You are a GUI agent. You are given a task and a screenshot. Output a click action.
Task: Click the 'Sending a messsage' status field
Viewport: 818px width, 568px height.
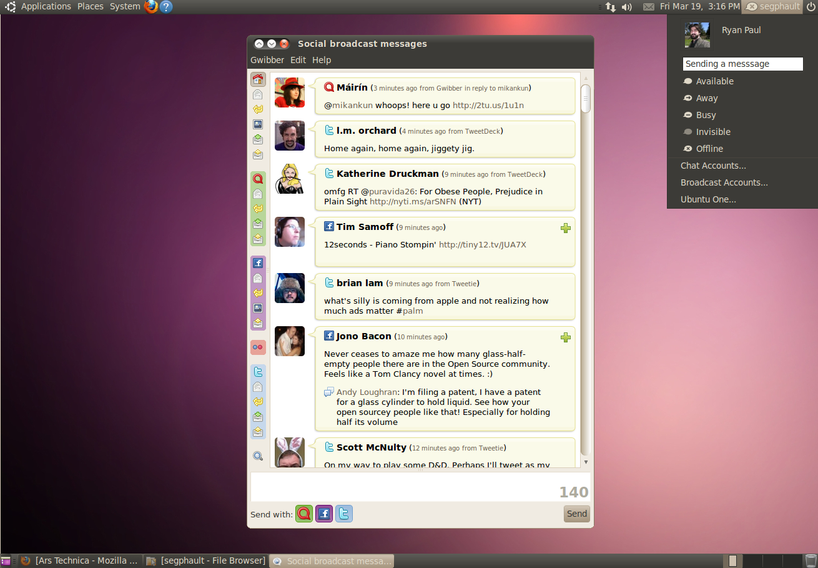tap(742, 64)
